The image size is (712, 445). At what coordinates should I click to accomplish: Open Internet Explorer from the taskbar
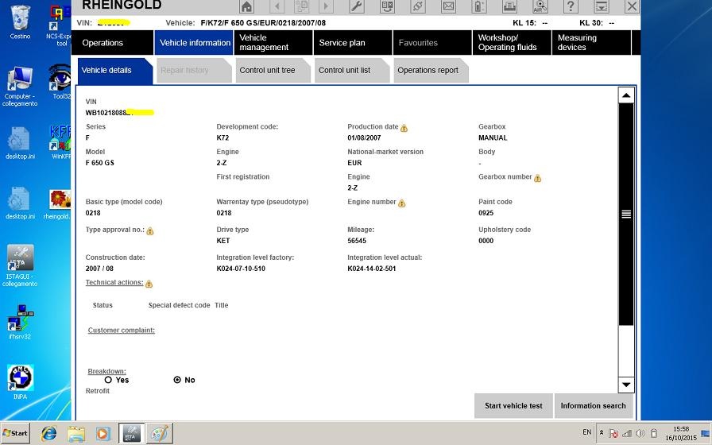tap(48, 434)
